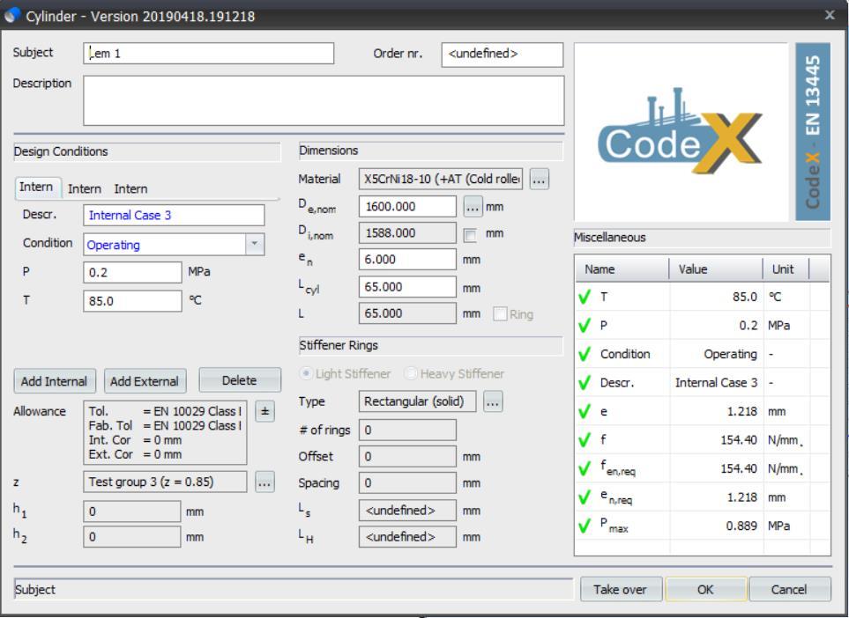849x618 pixels.
Task: Confirm with the OK button
Action: coord(705,589)
